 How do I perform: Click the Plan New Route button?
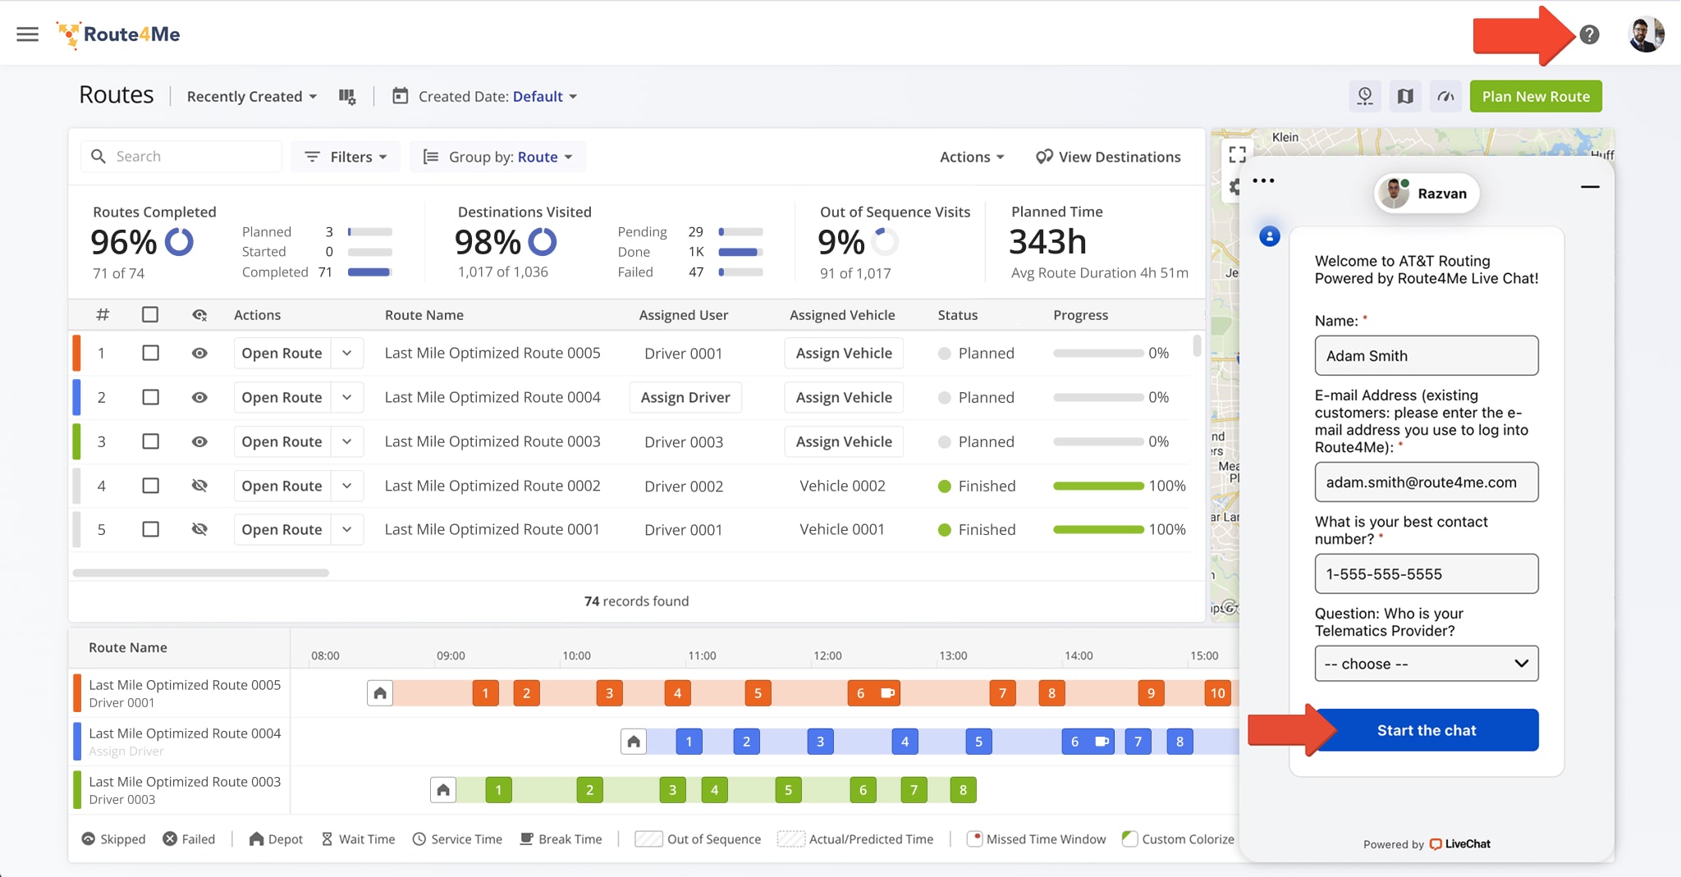pyautogui.click(x=1536, y=96)
